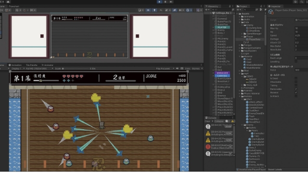Screen dimensions: 308x173
Task: Select the Earthworm prefab in Project
Action: (253, 159)
